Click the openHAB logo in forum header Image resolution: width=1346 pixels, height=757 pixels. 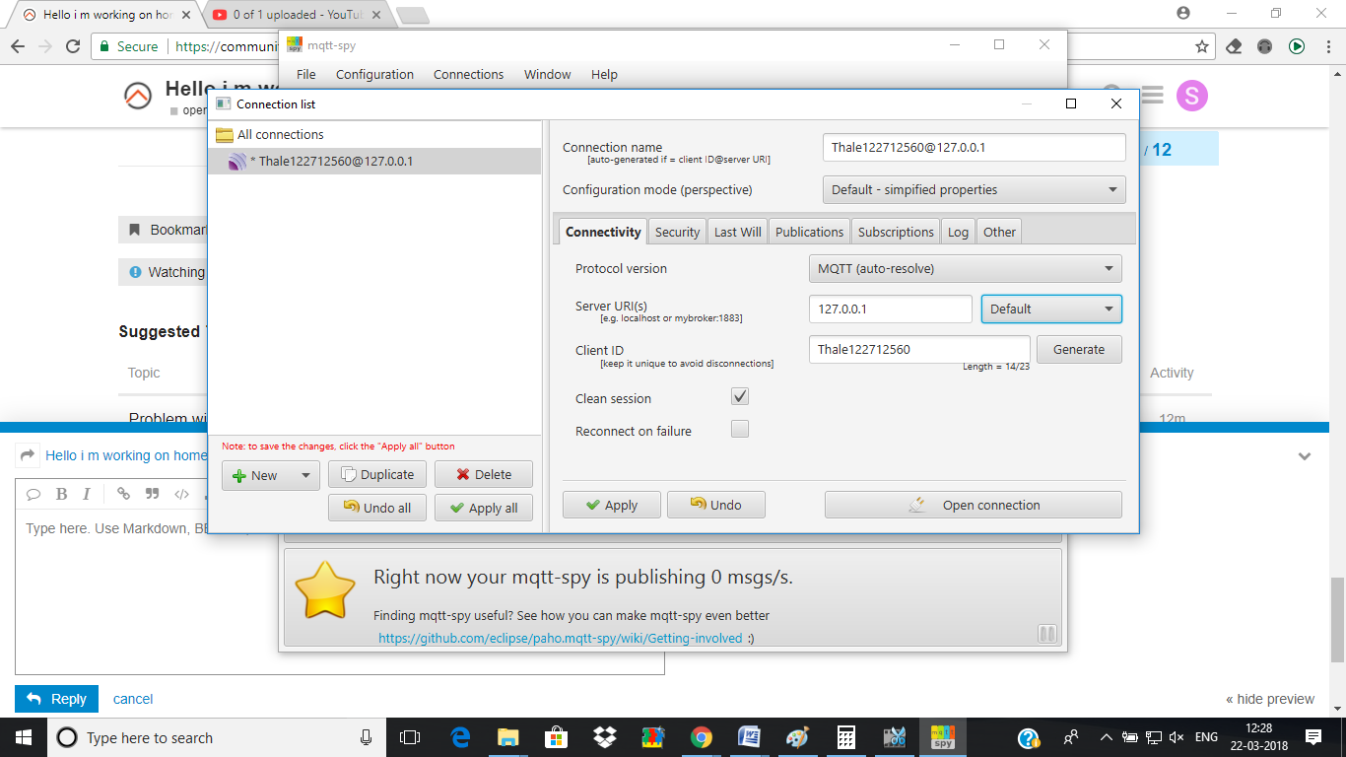139,95
